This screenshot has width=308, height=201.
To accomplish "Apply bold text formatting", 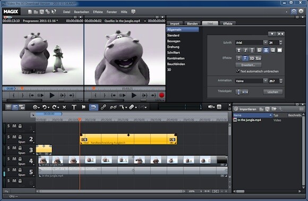I will coord(238,51).
